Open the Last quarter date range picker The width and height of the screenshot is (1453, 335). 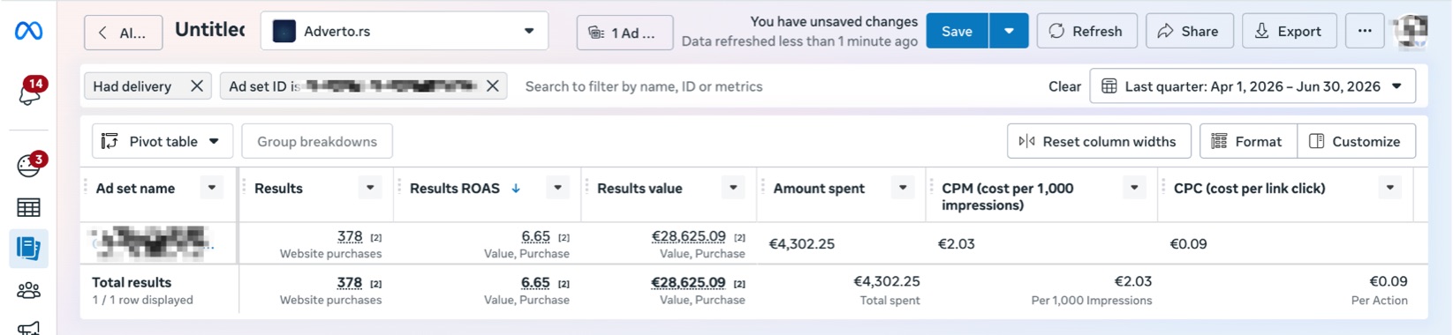[x=1252, y=86]
